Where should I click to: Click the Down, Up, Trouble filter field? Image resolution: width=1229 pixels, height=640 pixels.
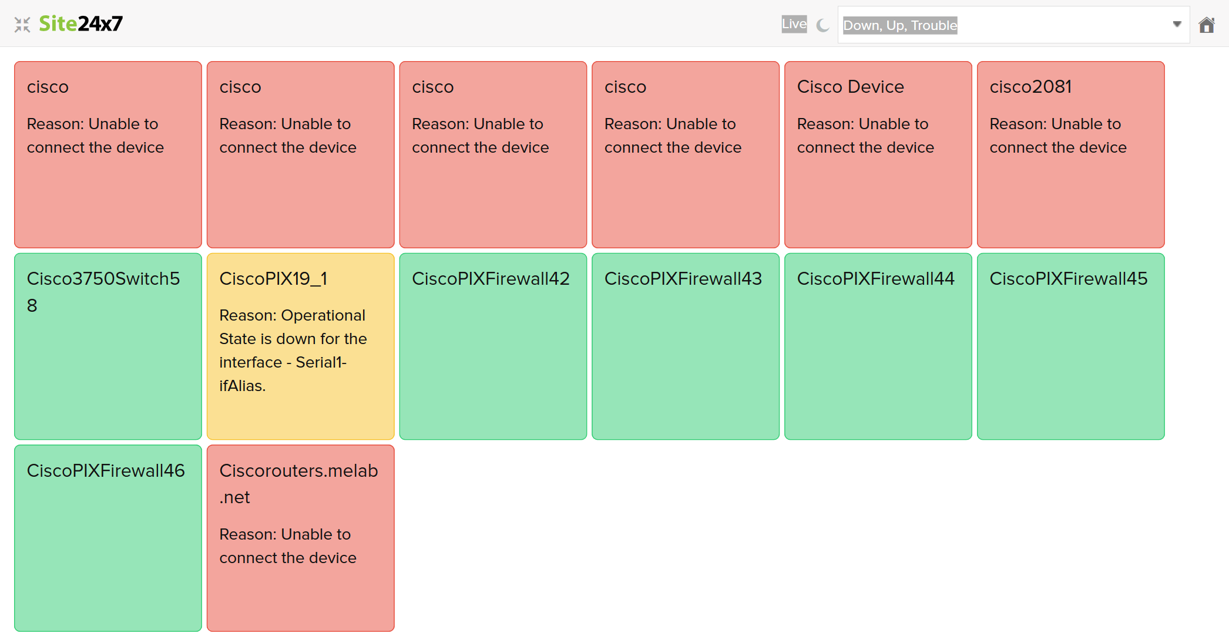point(999,25)
